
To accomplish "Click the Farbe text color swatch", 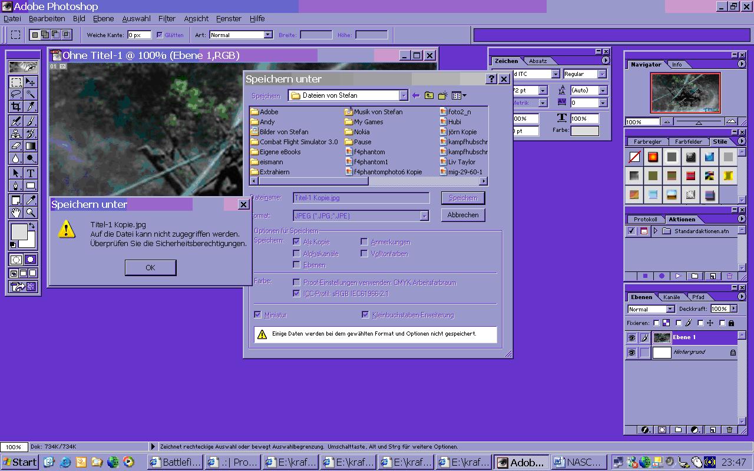I will 585,131.
